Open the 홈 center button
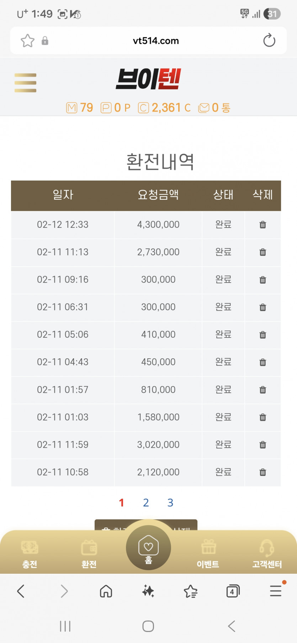Viewport: 297px width, 643px height. [148, 547]
